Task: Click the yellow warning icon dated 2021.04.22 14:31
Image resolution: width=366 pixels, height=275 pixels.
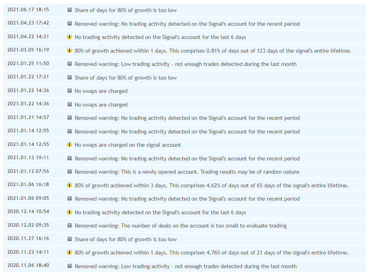Action: click(69, 37)
